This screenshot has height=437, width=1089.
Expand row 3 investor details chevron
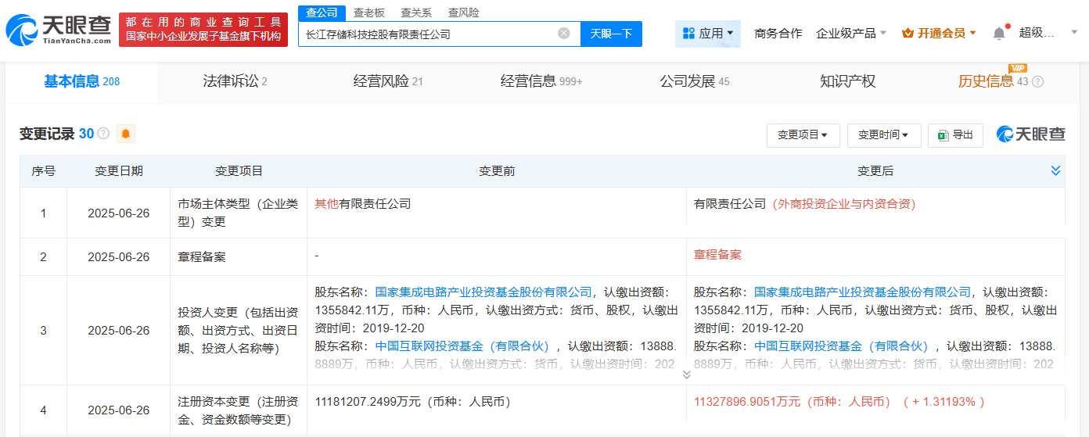(x=686, y=375)
